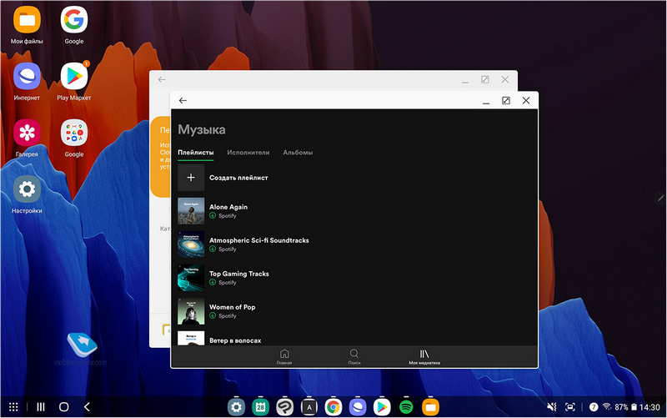Launch Интернет browser from desktop

coord(27,82)
